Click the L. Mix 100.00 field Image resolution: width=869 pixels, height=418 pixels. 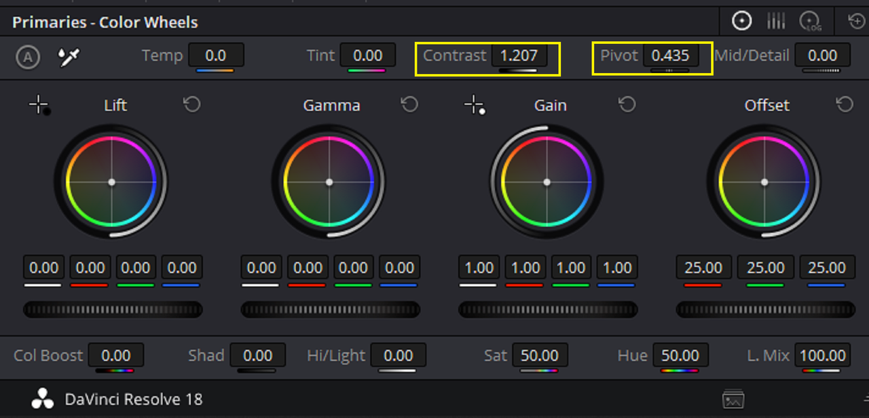click(x=823, y=355)
